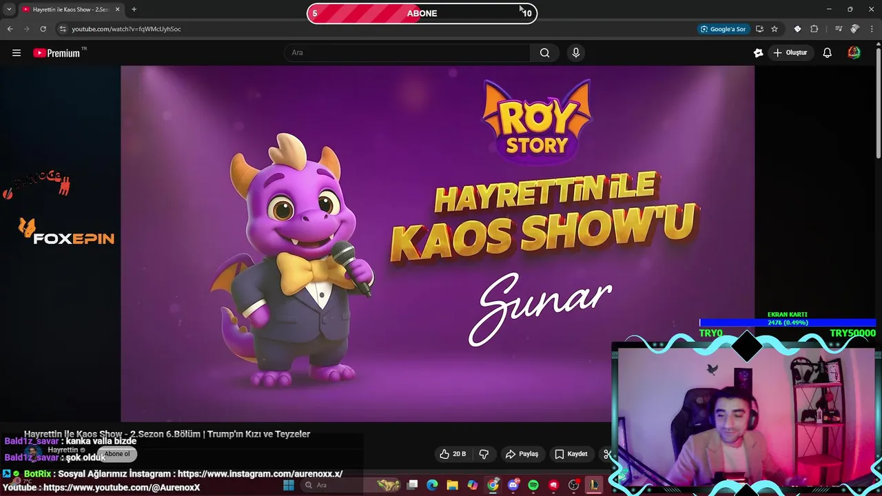The height and width of the screenshot is (496, 882).
Task: Focus the YouTube Ara search field
Action: coord(407,53)
